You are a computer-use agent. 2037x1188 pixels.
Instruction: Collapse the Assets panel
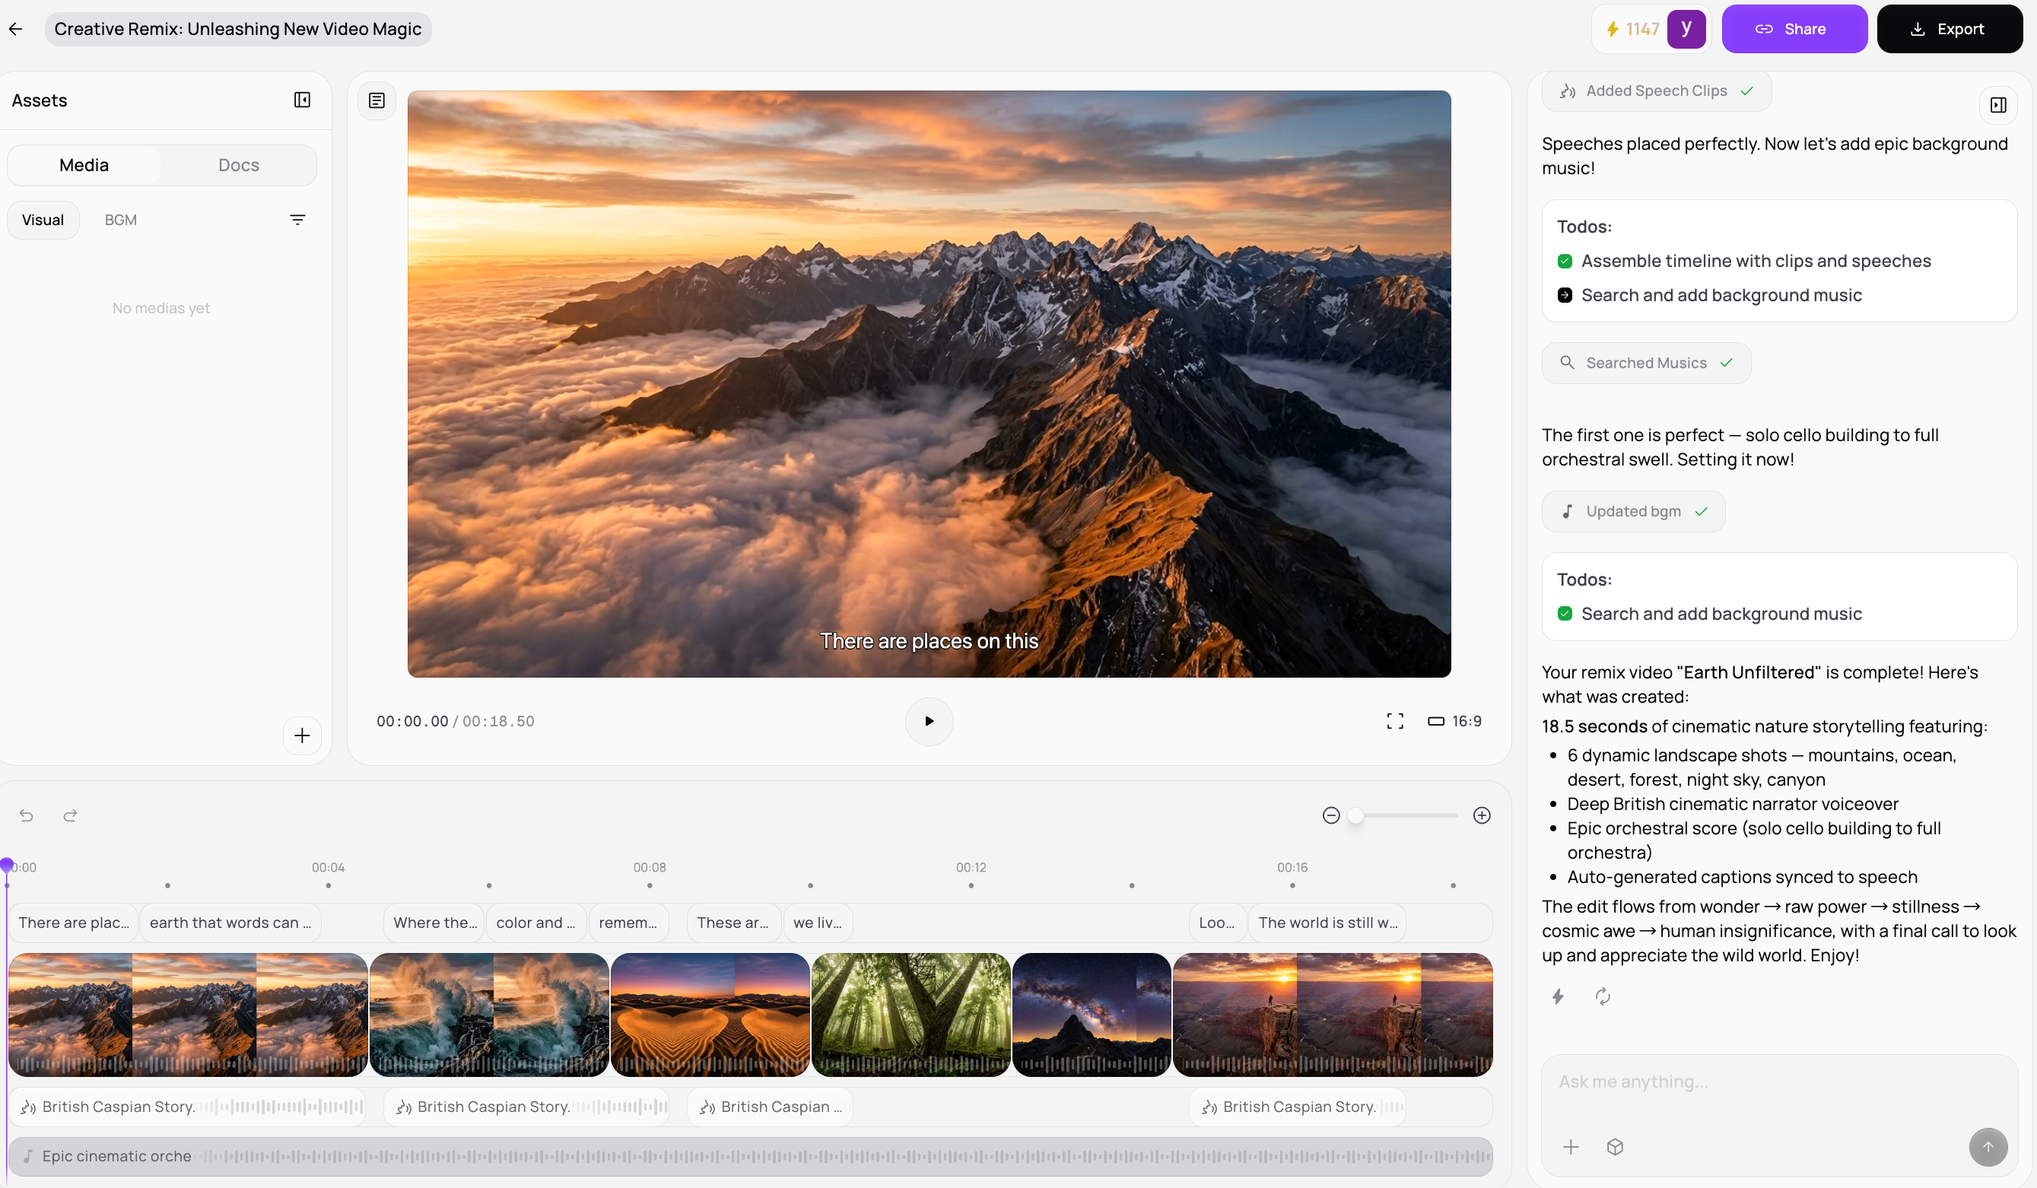pos(301,100)
